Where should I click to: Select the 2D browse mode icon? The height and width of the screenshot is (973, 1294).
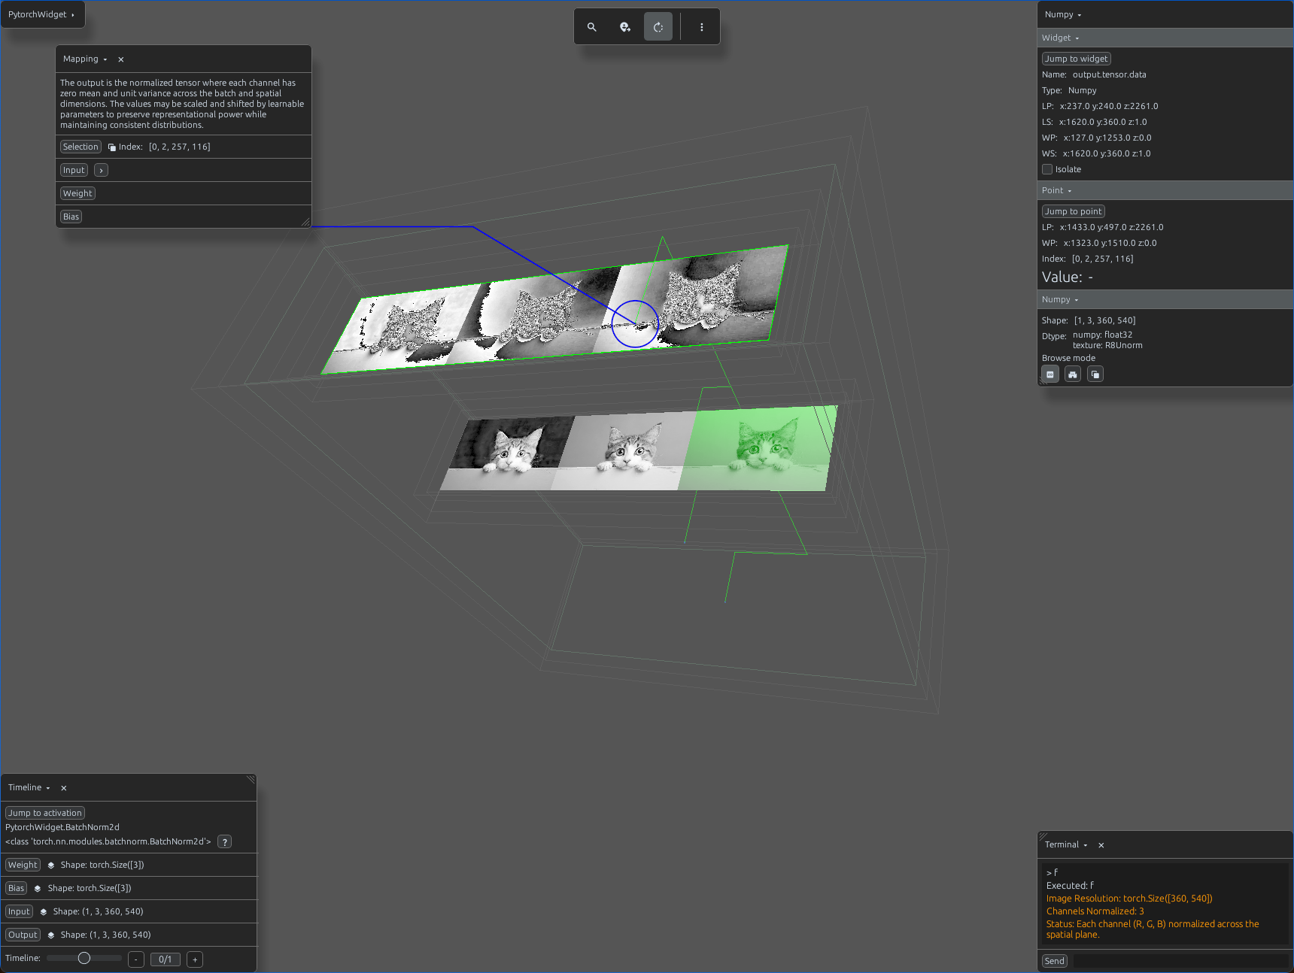(1050, 374)
